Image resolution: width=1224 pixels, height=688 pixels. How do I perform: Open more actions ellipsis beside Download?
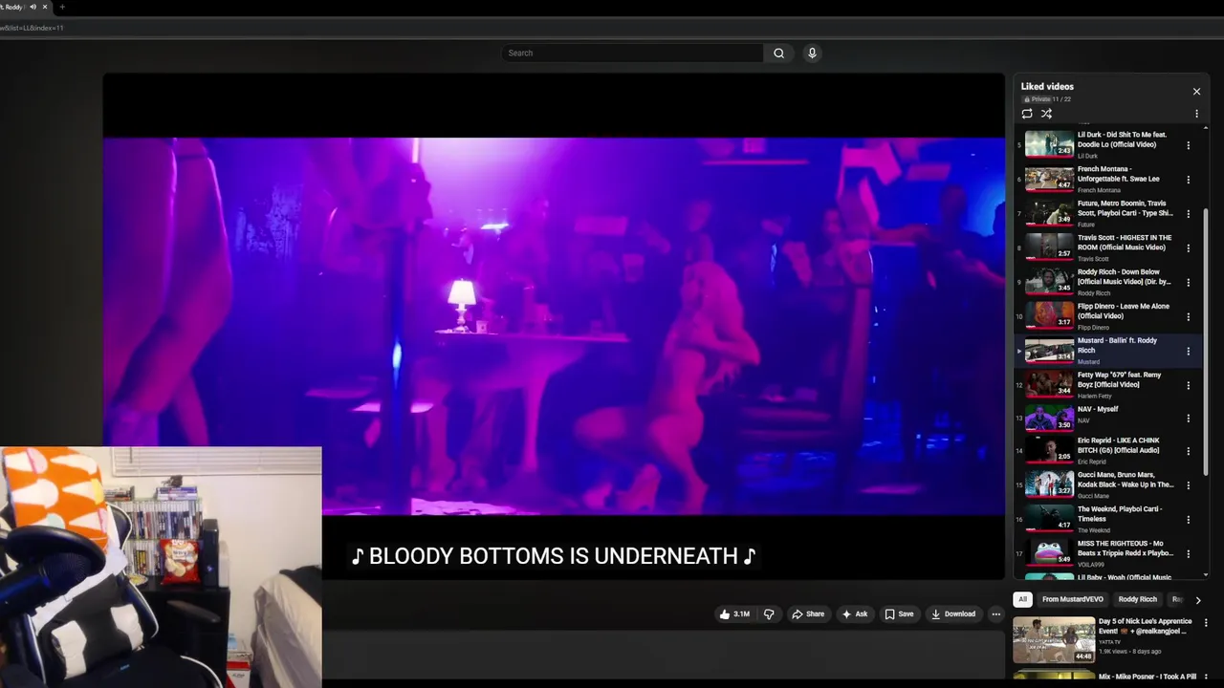coord(995,614)
